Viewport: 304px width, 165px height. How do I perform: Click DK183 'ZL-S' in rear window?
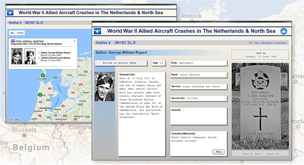(34, 23)
